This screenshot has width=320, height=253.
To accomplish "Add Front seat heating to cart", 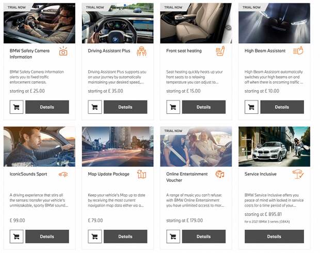I will [173, 107].
